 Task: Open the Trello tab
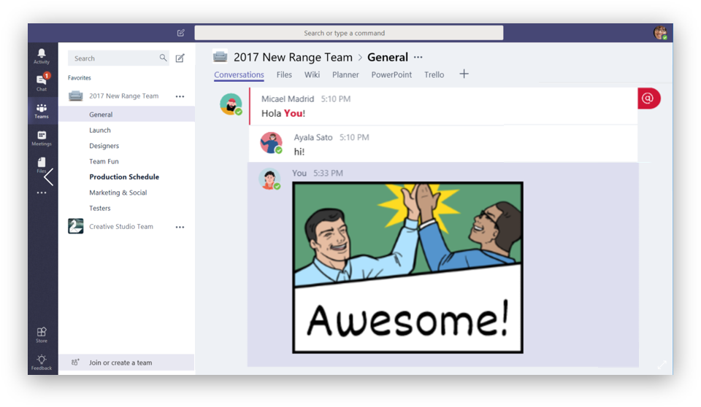tap(434, 75)
